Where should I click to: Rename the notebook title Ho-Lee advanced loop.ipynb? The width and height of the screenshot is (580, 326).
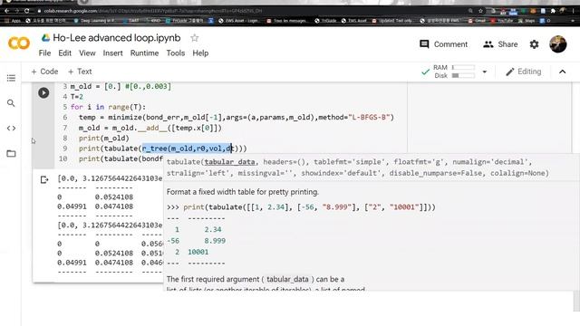(x=117, y=38)
